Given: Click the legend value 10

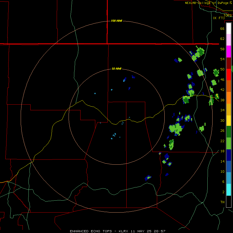Looking at the screenshot, I should tap(222, 171).
